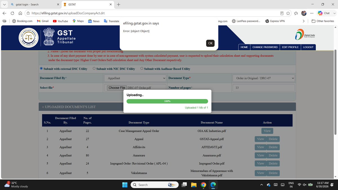Screen dimensions: 338x190
Task: Open the News bookmark
Action: click(x=94, y=21)
